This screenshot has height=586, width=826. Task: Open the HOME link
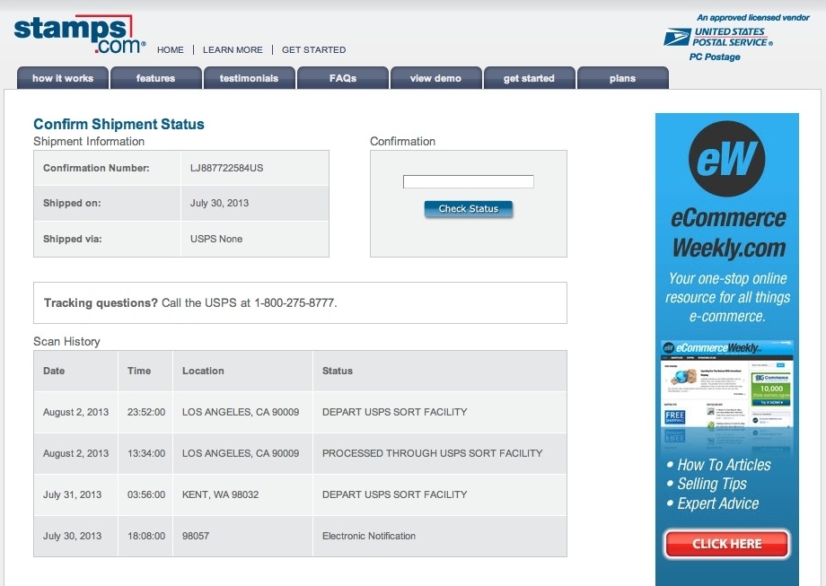[x=171, y=50]
